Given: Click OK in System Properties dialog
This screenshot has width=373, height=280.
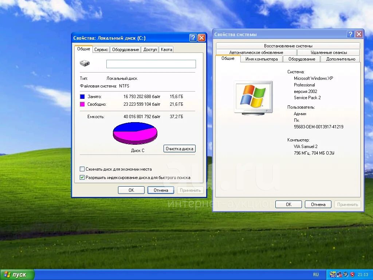Looking at the screenshot, I should coord(288,204).
